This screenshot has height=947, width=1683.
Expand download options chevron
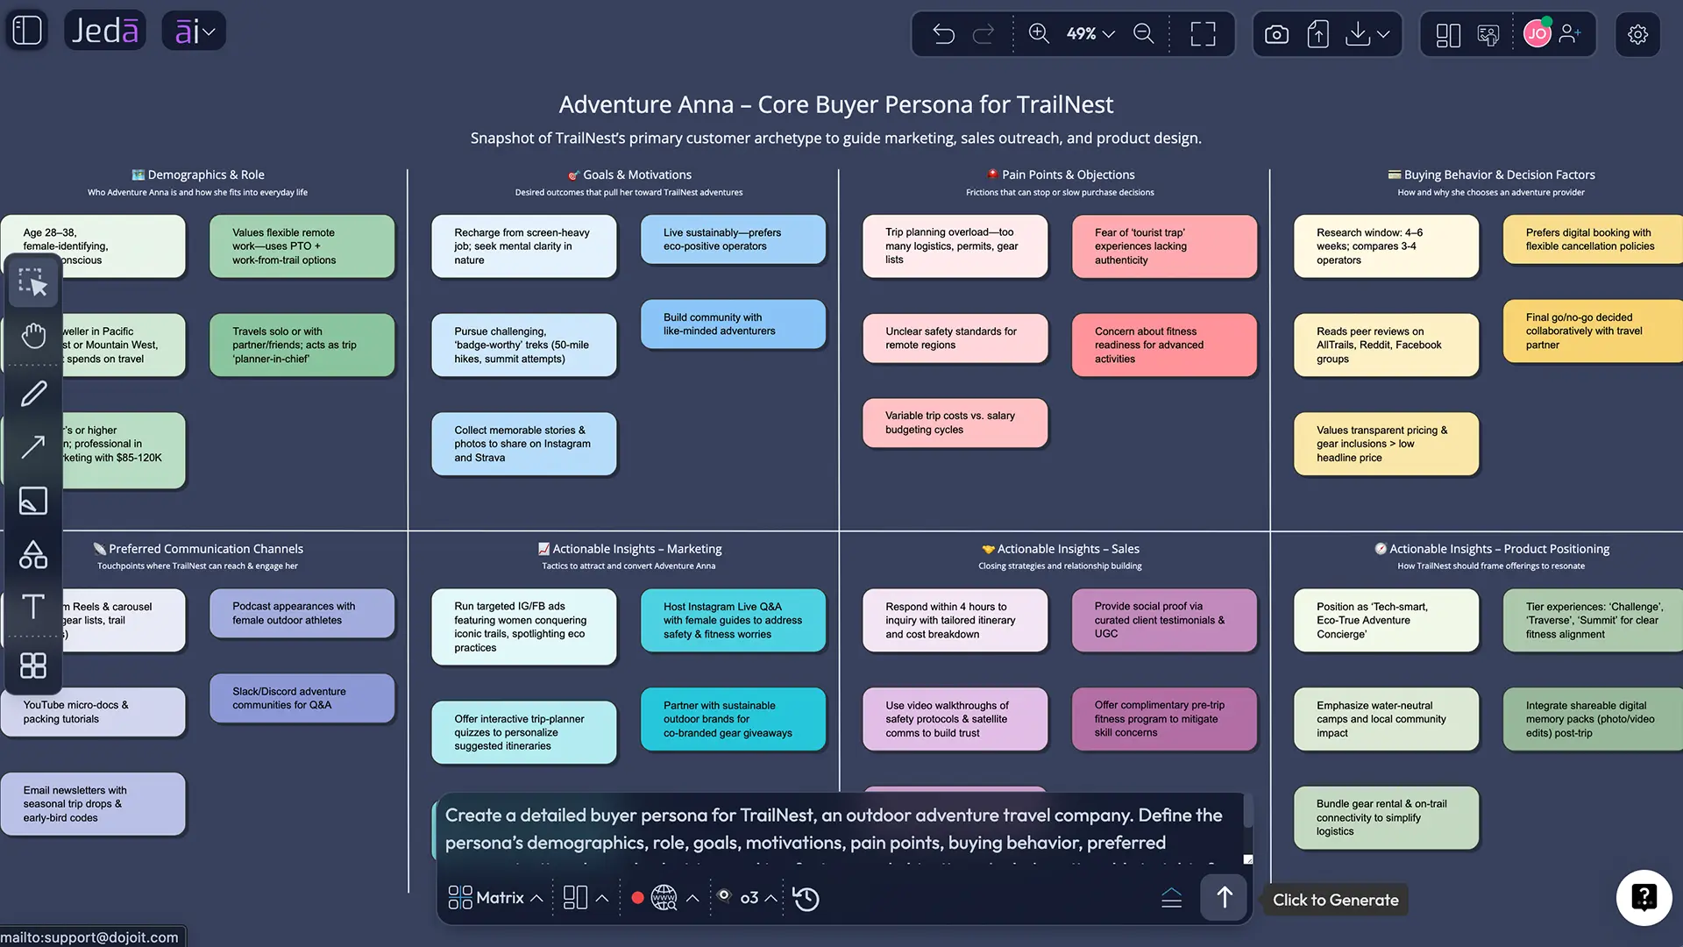pos(1383,34)
